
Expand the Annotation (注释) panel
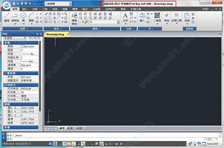[x=129, y=29]
